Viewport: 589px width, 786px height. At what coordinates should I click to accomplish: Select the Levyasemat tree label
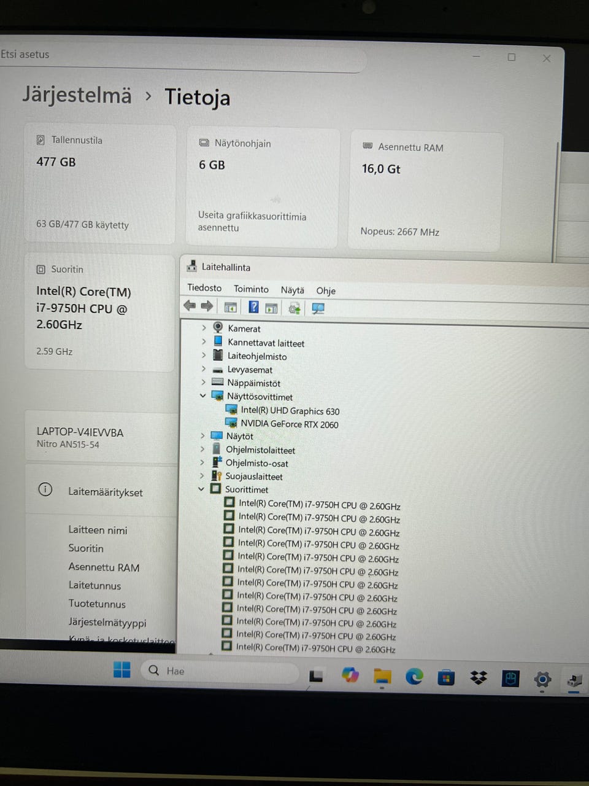point(250,370)
